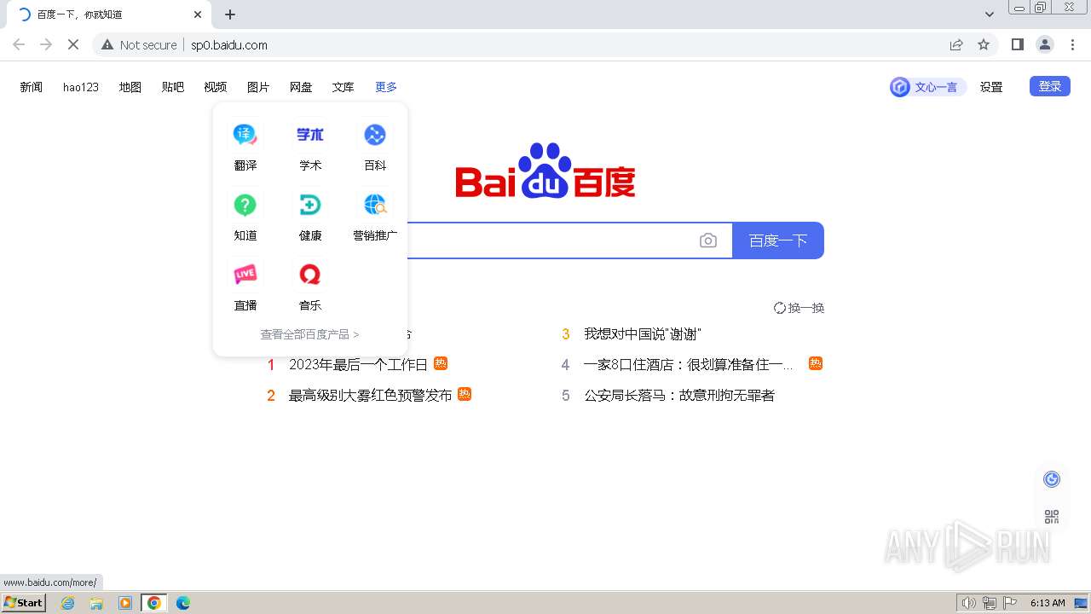The height and width of the screenshot is (614, 1091).
Task: Close the 百度一下 browser tab
Action: click(198, 14)
